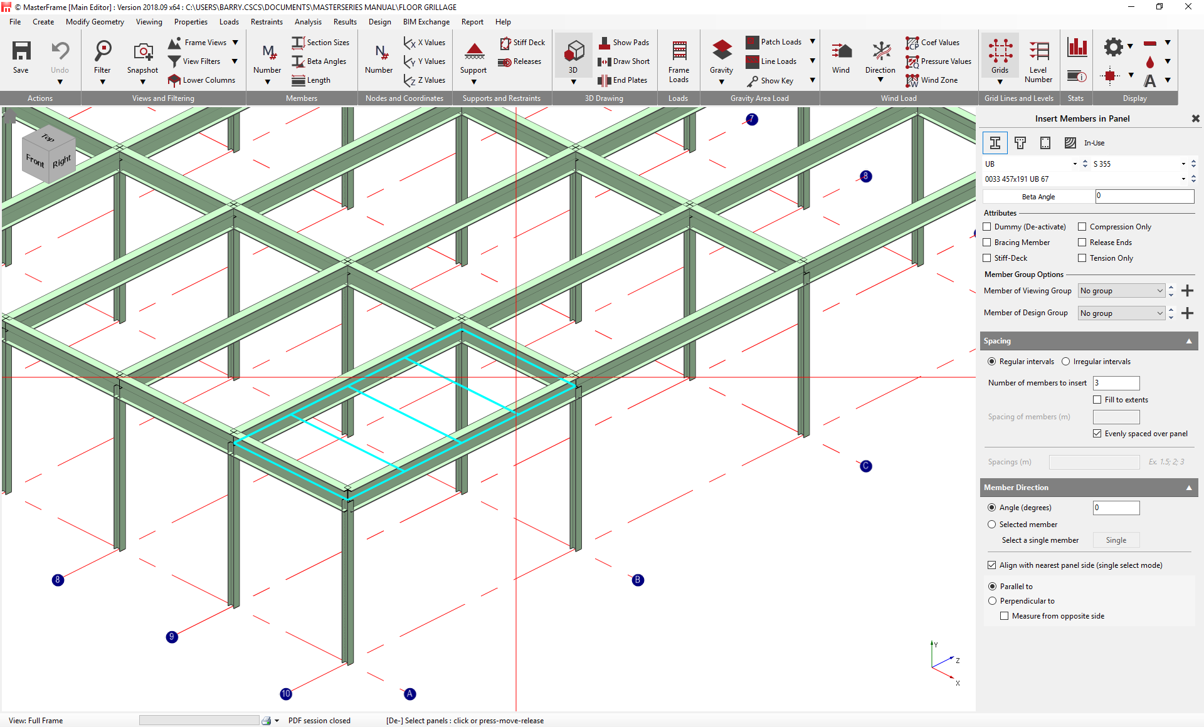The height and width of the screenshot is (727, 1204).
Task: Open the Report menu
Action: pos(472,22)
